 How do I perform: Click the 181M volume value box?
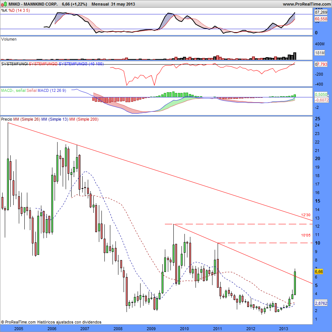tap(320, 53)
